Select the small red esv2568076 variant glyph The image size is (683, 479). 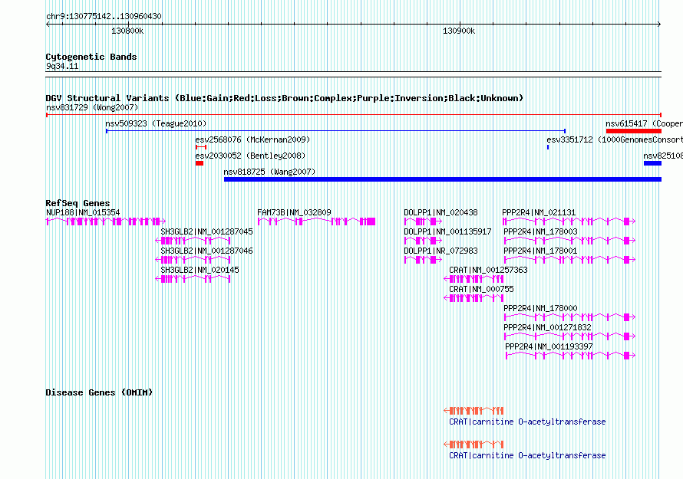click(201, 147)
